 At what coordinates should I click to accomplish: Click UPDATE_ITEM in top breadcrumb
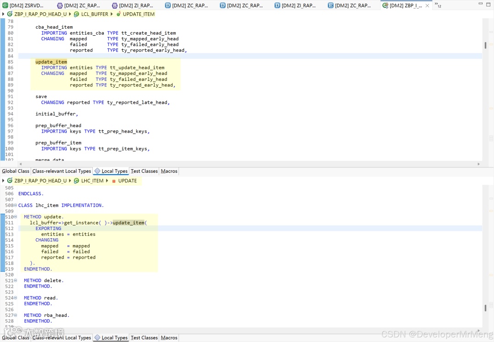point(139,14)
